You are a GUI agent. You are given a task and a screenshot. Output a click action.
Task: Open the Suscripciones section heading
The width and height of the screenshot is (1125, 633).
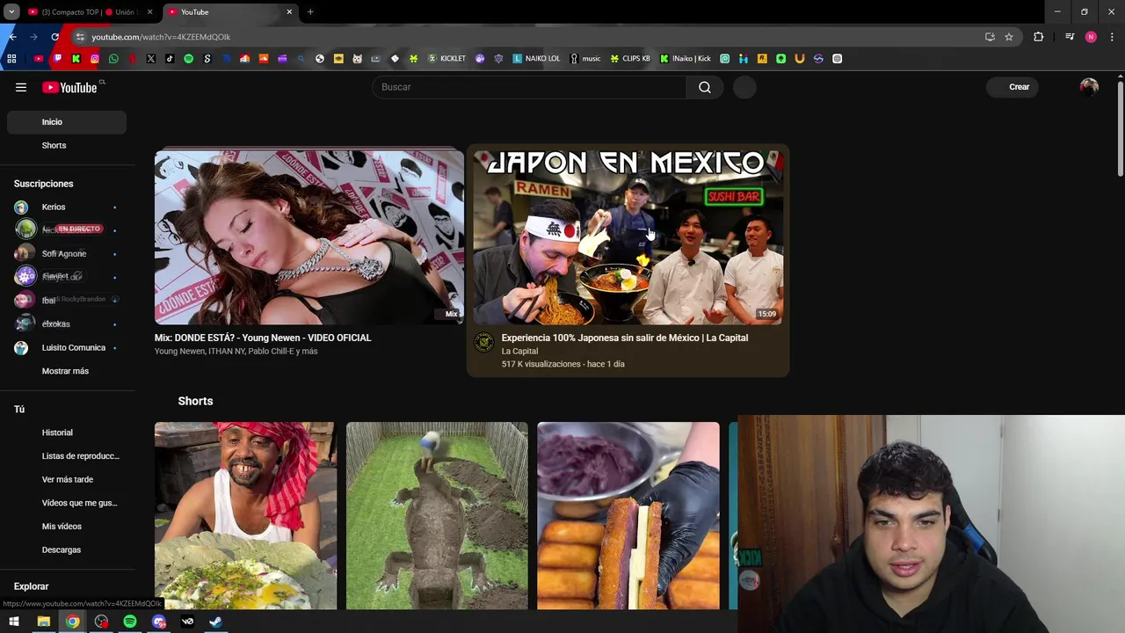click(x=44, y=184)
